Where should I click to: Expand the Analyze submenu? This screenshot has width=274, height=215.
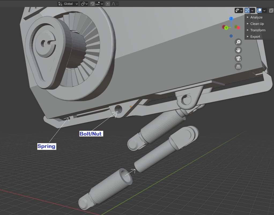pos(256,17)
